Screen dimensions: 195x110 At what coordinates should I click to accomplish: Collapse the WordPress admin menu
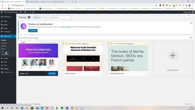(8, 72)
